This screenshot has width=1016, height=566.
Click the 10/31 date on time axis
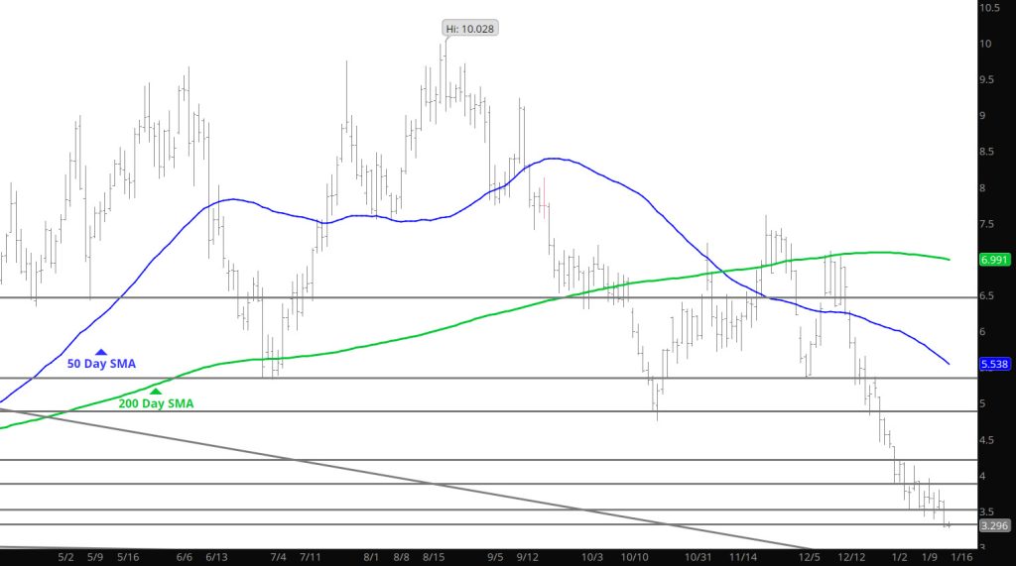pos(699,558)
